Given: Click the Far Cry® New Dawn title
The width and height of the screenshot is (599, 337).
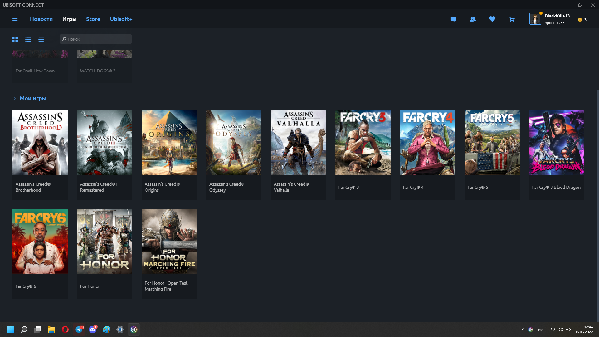Looking at the screenshot, I should click(35, 71).
